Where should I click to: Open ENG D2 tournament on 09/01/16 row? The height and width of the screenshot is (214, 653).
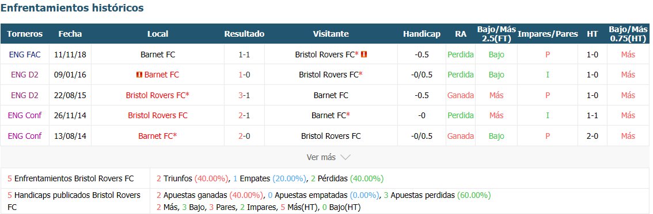point(25,75)
